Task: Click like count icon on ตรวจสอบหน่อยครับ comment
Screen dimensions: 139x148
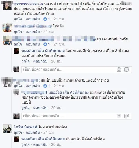Action: click(x=45, y=44)
